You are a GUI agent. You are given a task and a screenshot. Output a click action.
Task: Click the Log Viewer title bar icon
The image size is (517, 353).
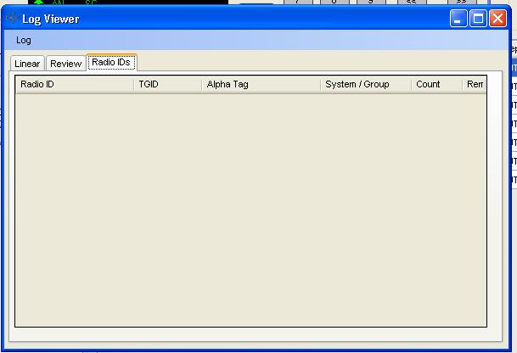click(x=12, y=18)
